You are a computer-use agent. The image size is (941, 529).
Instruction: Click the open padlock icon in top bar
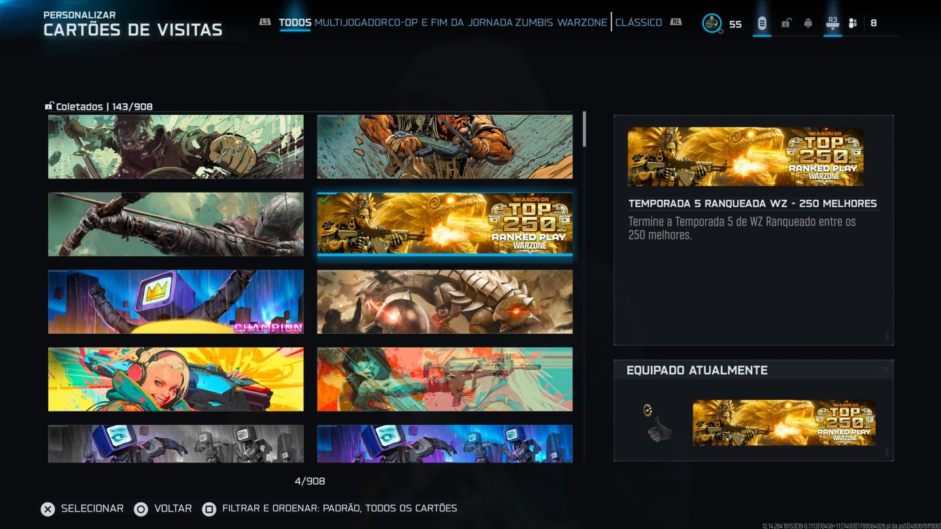[786, 24]
